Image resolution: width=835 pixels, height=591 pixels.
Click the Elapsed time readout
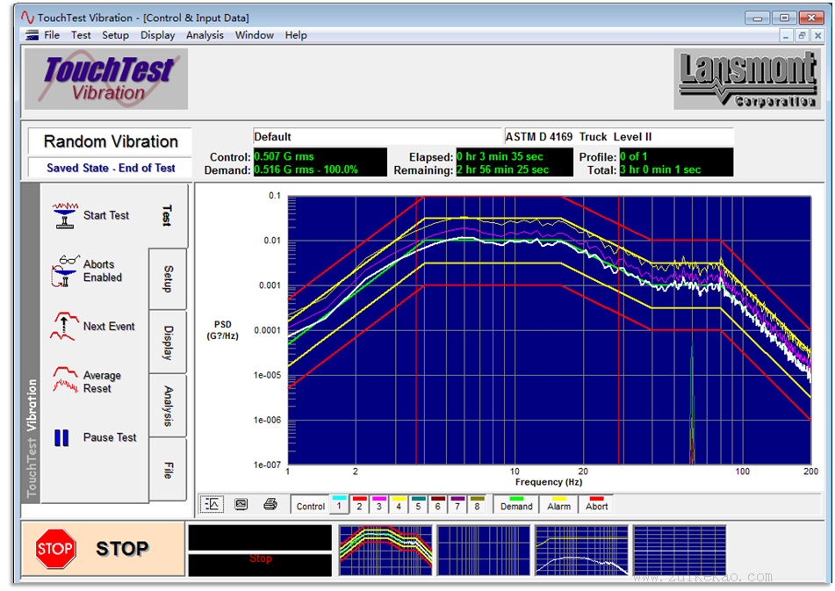tap(515, 156)
